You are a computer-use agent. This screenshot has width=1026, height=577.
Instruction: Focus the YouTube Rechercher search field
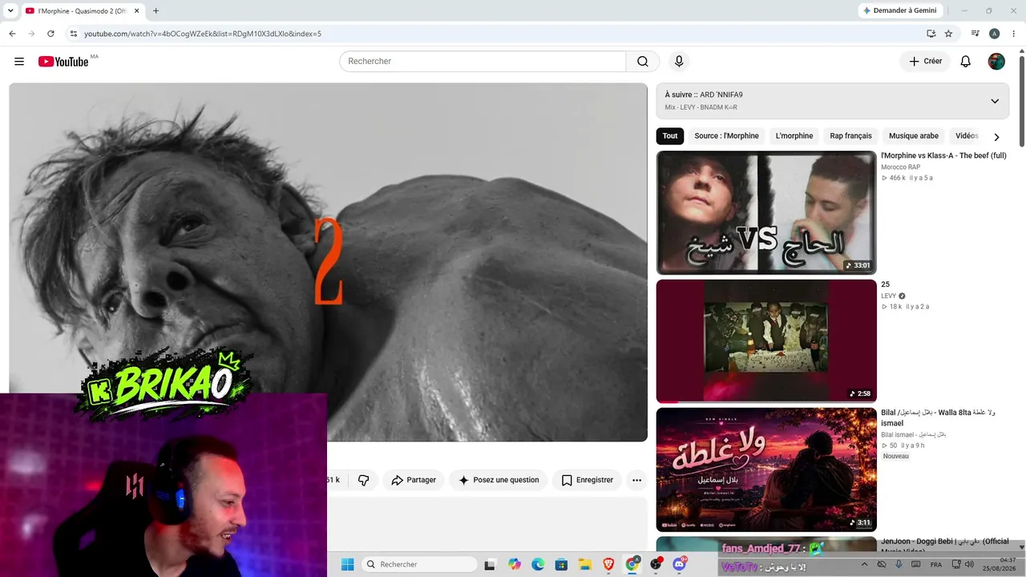[483, 62]
